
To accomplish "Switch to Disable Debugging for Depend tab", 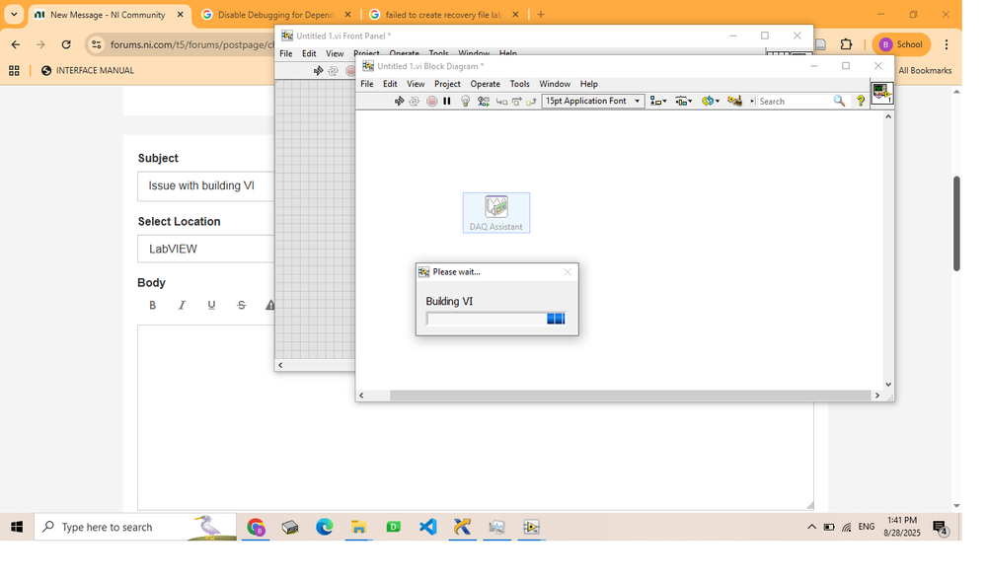I will 275,15.
